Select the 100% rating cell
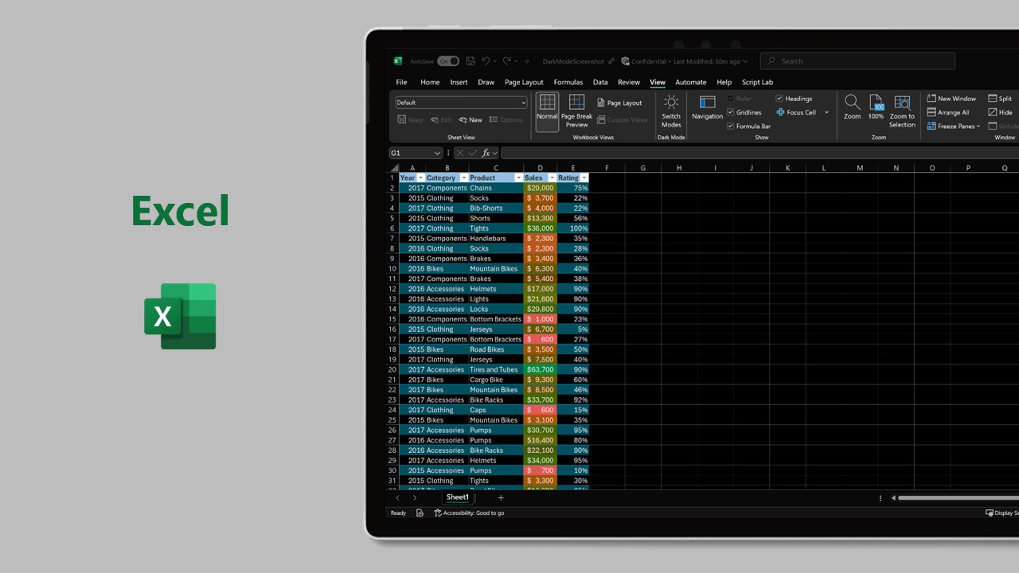Screen dimensions: 1019x573 click(573, 228)
